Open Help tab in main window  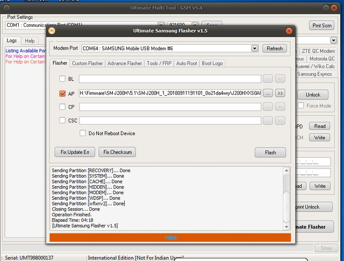(x=30, y=41)
